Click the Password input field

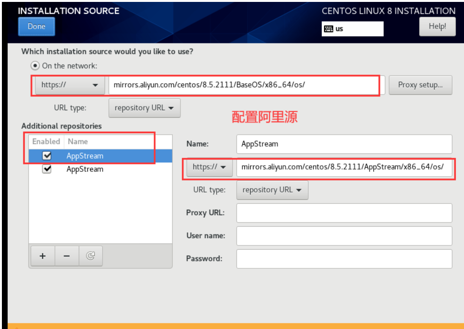(x=344, y=259)
